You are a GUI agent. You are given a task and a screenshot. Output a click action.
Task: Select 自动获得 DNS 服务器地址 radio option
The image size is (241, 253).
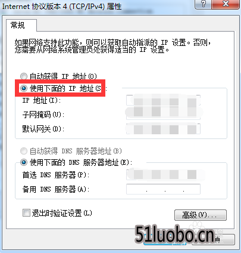pos(24,151)
